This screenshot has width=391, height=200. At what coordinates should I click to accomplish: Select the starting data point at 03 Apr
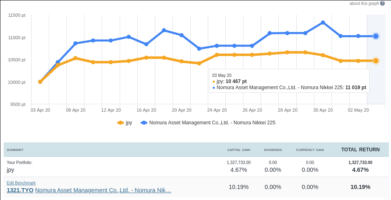click(40, 82)
